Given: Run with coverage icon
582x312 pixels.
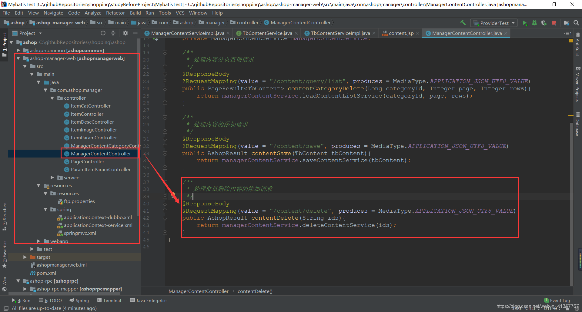Looking at the screenshot, I should click(544, 23).
